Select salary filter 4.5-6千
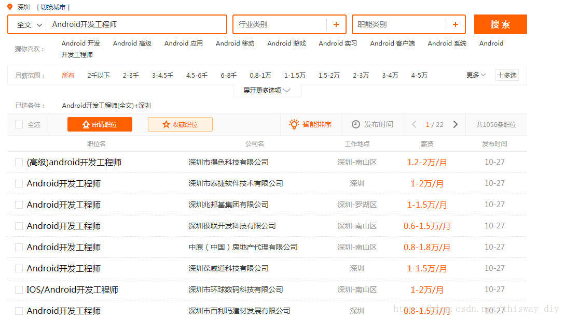 197,76
